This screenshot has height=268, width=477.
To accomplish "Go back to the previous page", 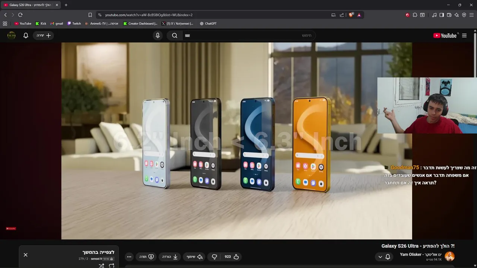I will click(x=5, y=15).
